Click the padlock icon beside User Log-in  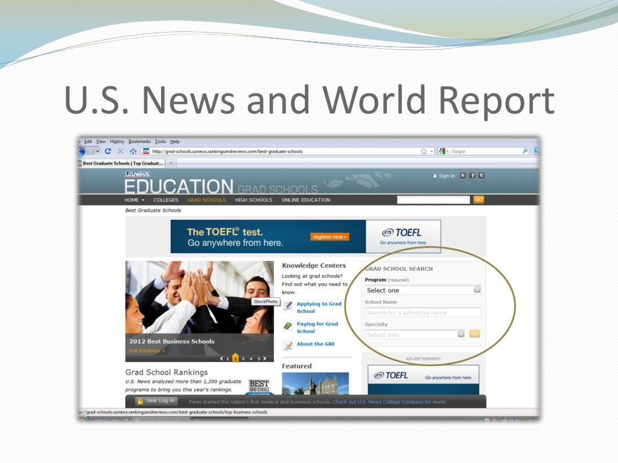coord(139,401)
